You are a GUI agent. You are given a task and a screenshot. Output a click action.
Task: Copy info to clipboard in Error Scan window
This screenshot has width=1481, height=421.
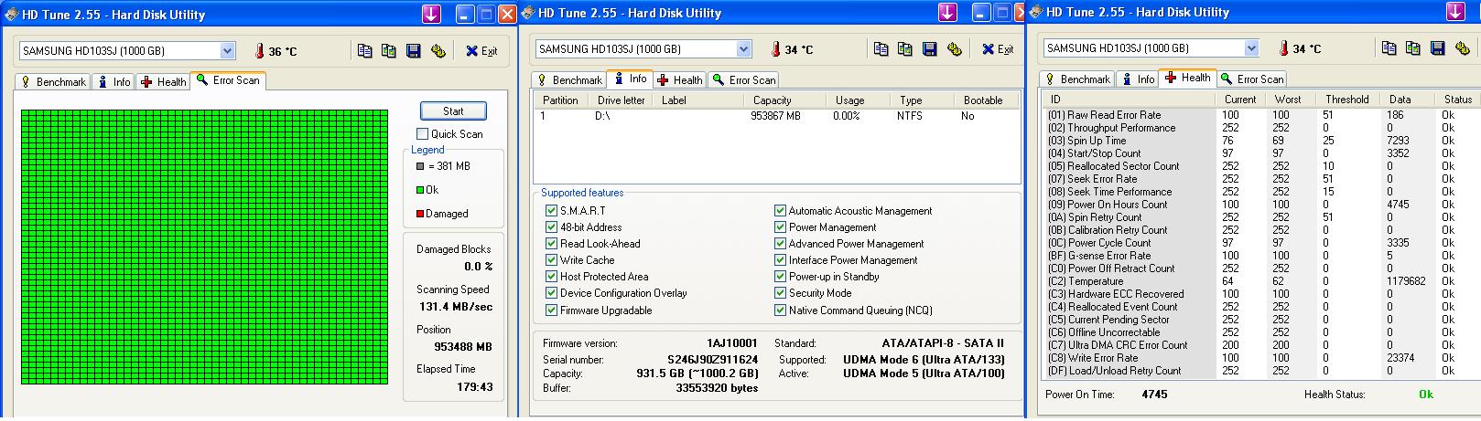pyautogui.click(x=364, y=51)
